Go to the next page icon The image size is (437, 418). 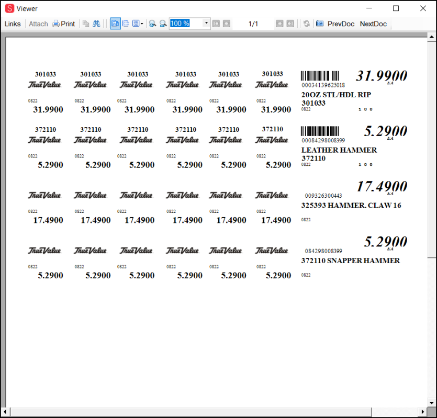pyautogui.click(x=279, y=24)
